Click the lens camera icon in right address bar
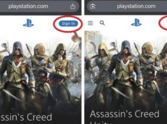Screen dimensions: 167x124 (x=93, y=6)
